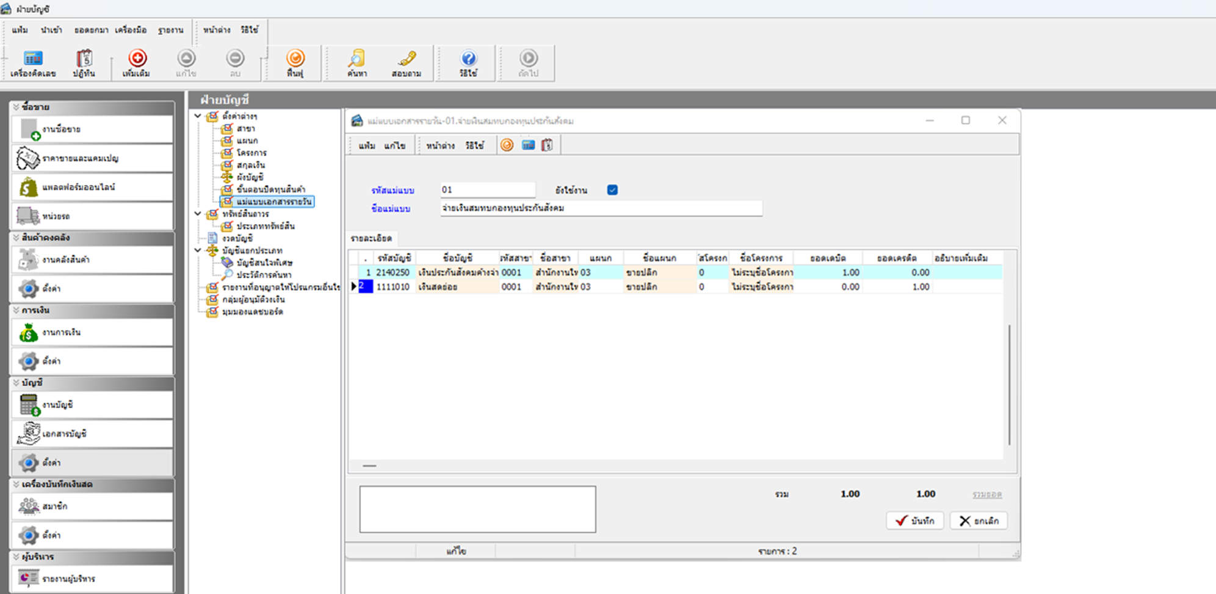
Task: Uncheck the ยังใช้งาน checkbox
Action: 612,190
